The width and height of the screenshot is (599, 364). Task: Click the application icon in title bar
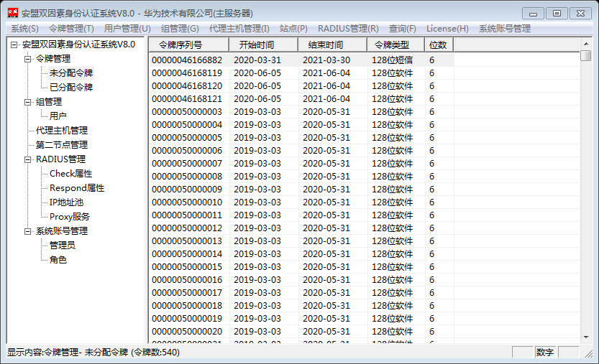pos(13,13)
